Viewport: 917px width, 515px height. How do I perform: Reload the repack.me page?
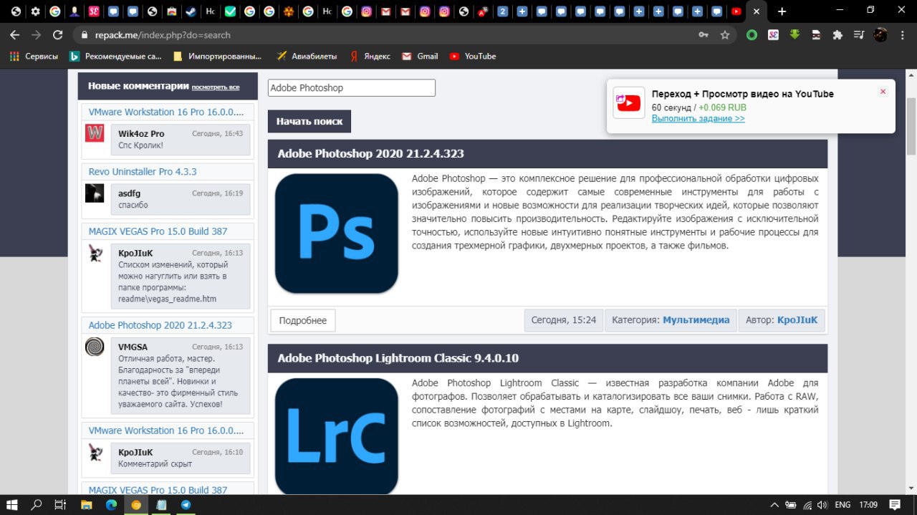click(59, 34)
